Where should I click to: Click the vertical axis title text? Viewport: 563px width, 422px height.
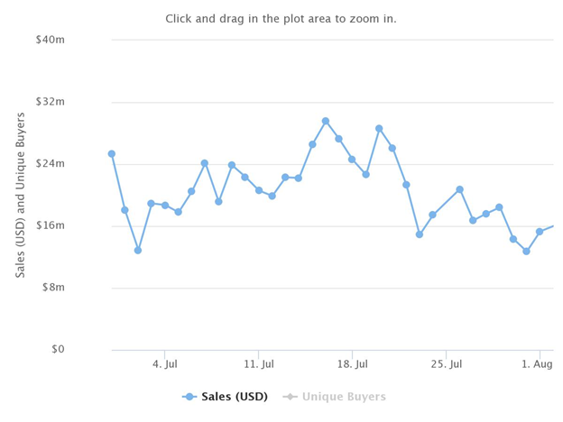20,195
